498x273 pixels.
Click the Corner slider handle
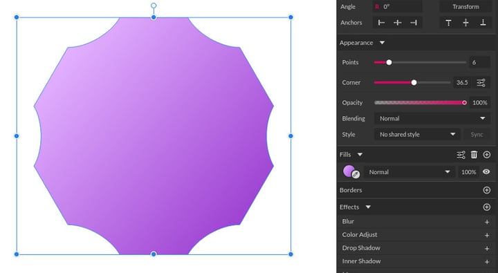click(414, 82)
